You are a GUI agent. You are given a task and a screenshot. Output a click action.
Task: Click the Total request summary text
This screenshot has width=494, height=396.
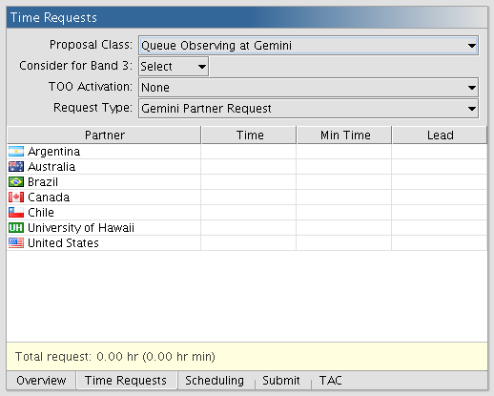(115, 357)
